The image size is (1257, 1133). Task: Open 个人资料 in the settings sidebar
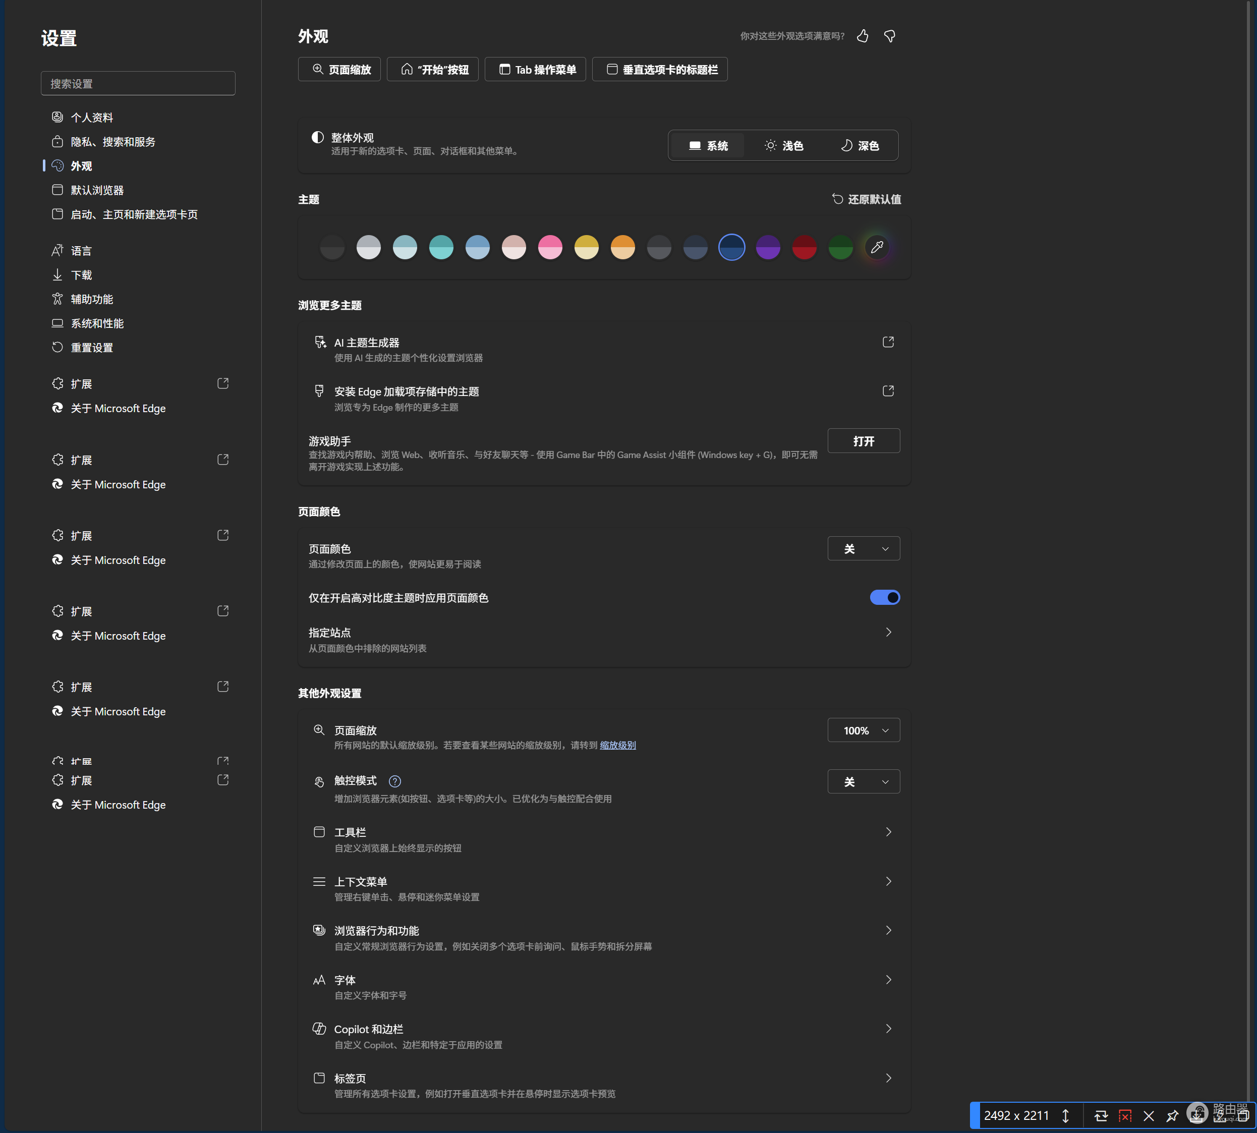(138, 117)
